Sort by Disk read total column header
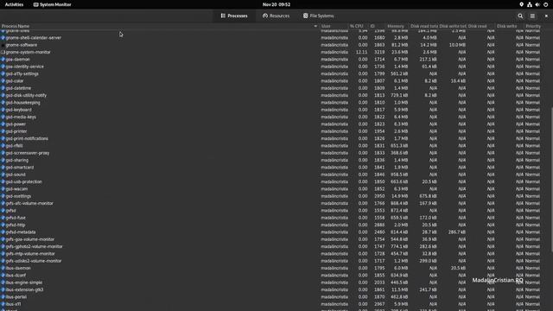553x311 pixels. (423, 26)
